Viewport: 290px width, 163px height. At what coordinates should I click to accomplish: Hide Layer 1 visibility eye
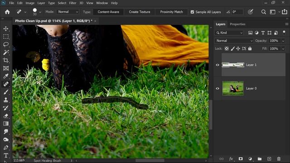[217, 65]
